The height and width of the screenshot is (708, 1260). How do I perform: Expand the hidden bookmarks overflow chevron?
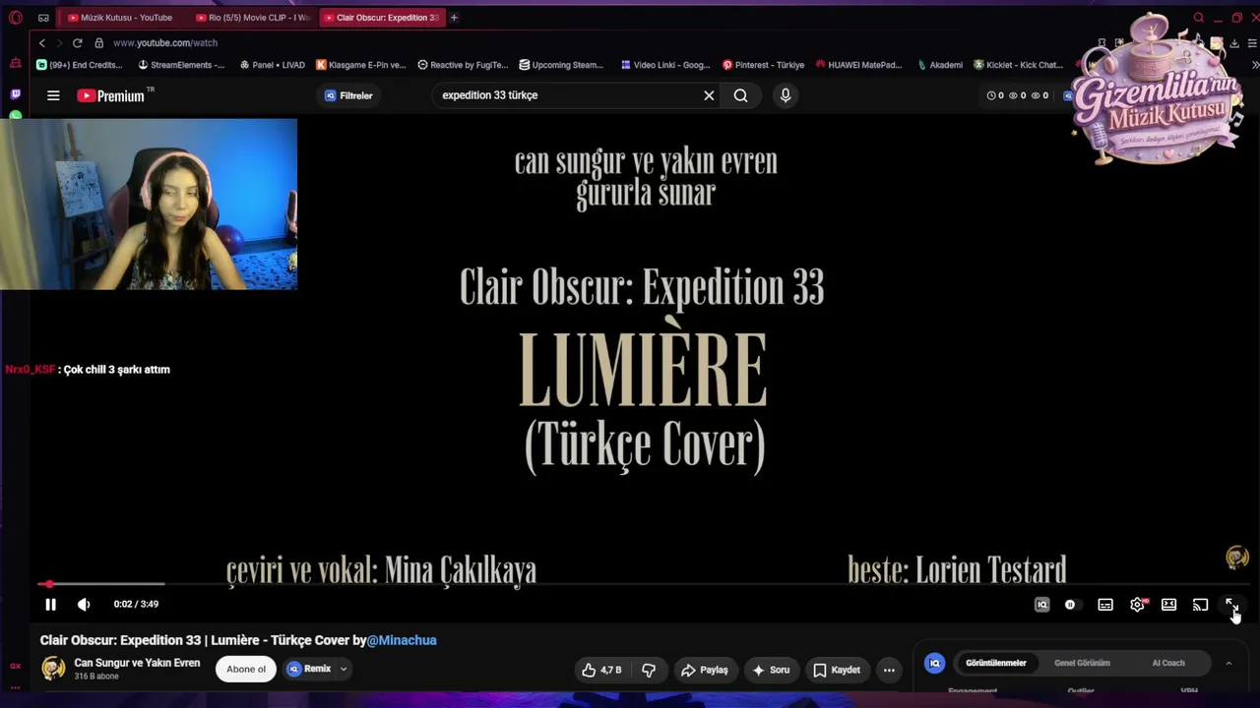coord(1254,65)
